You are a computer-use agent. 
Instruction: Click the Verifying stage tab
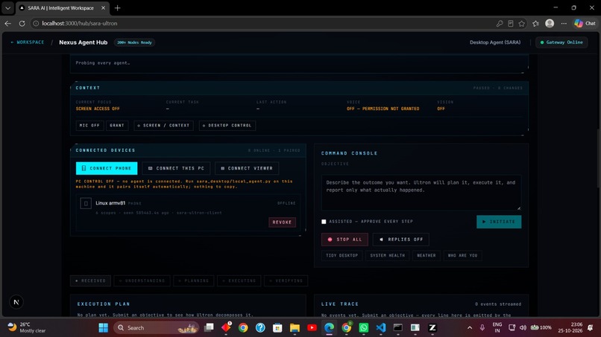click(x=286, y=280)
